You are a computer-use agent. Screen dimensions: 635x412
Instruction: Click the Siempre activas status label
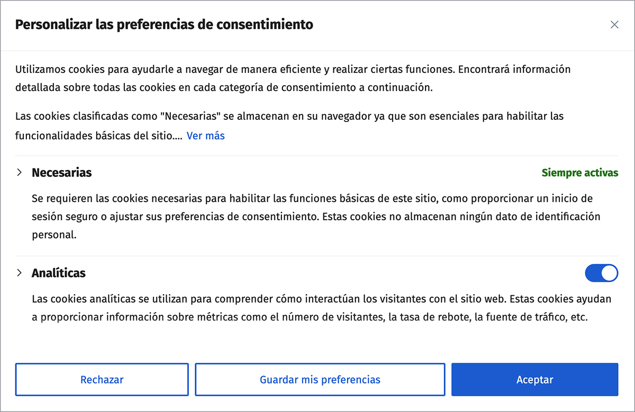579,173
